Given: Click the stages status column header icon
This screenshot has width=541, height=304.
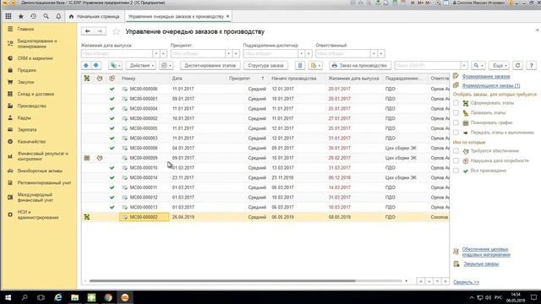Looking at the screenshot, I should (87, 79).
